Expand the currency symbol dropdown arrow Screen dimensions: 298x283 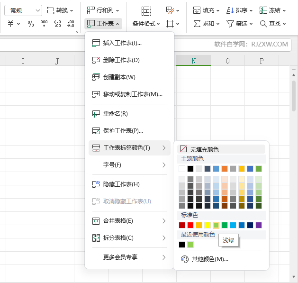[18, 24]
